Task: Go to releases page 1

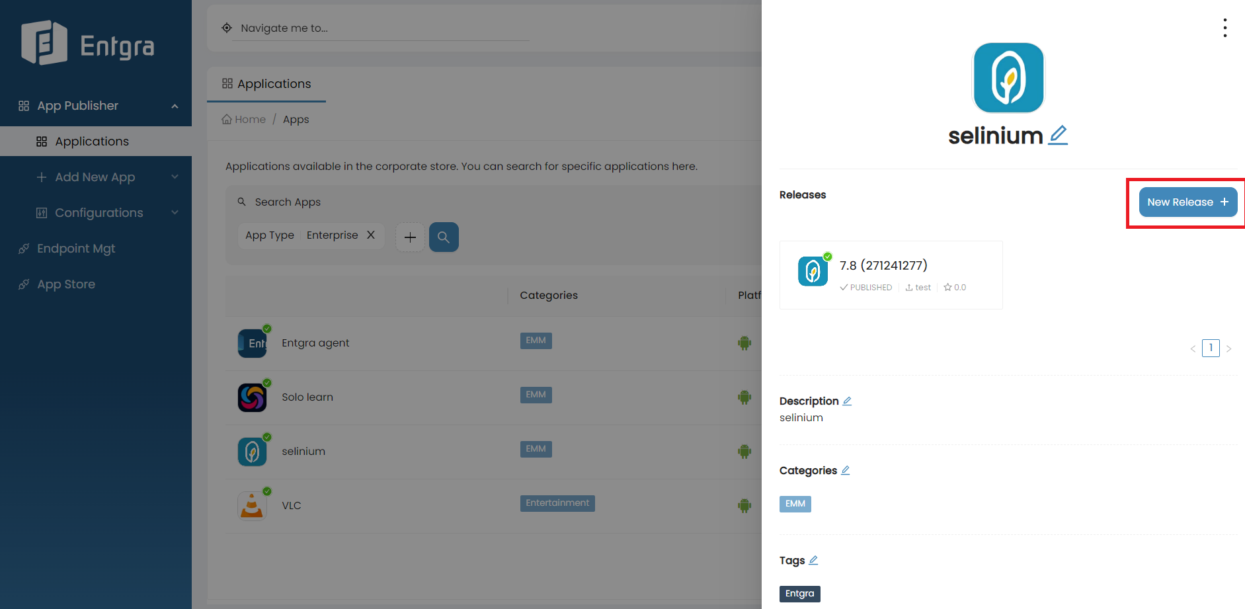Action: click(x=1211, y=348)
